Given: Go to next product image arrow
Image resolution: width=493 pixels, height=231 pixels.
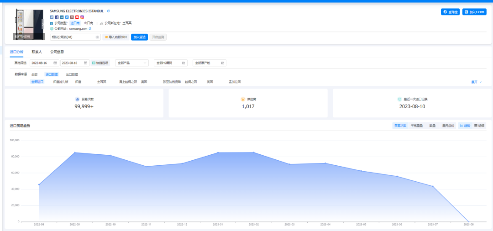Looking at the screenshot, I should (x=42, y=23).
